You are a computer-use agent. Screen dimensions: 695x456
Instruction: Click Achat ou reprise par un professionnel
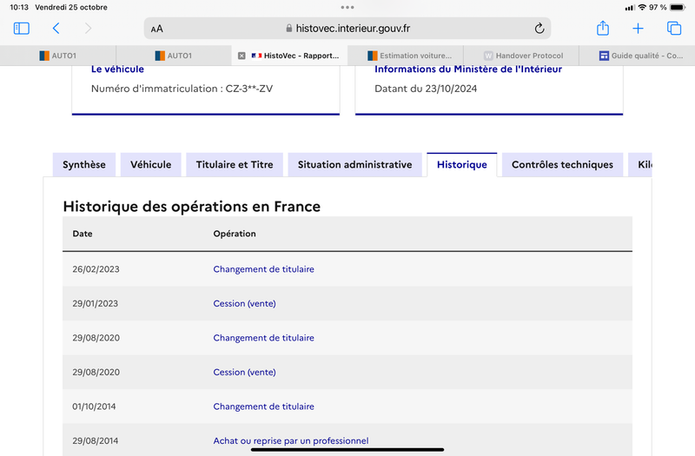(291, 440)
